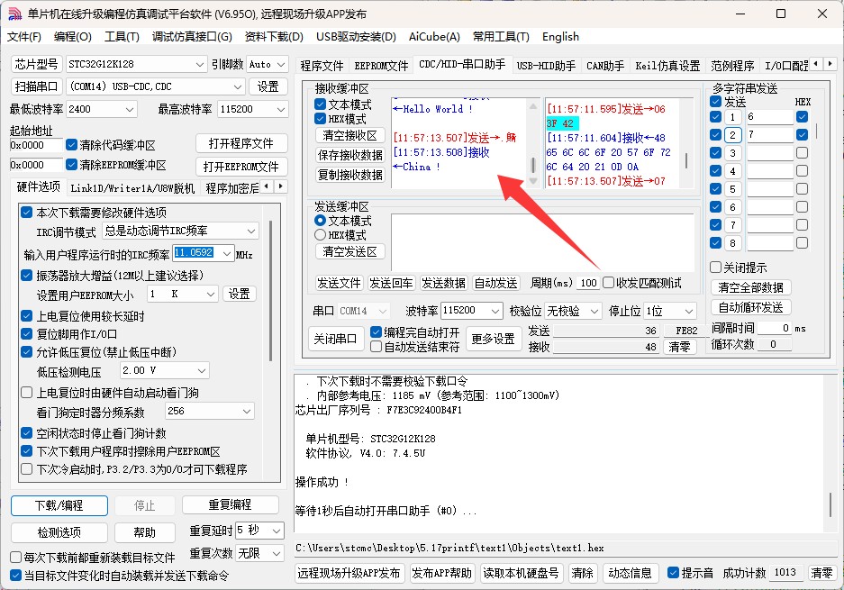Expand the 引脚数 Auto dropdown
The width and height of the screenshot is (844, 590).
(x=281, y=64)
